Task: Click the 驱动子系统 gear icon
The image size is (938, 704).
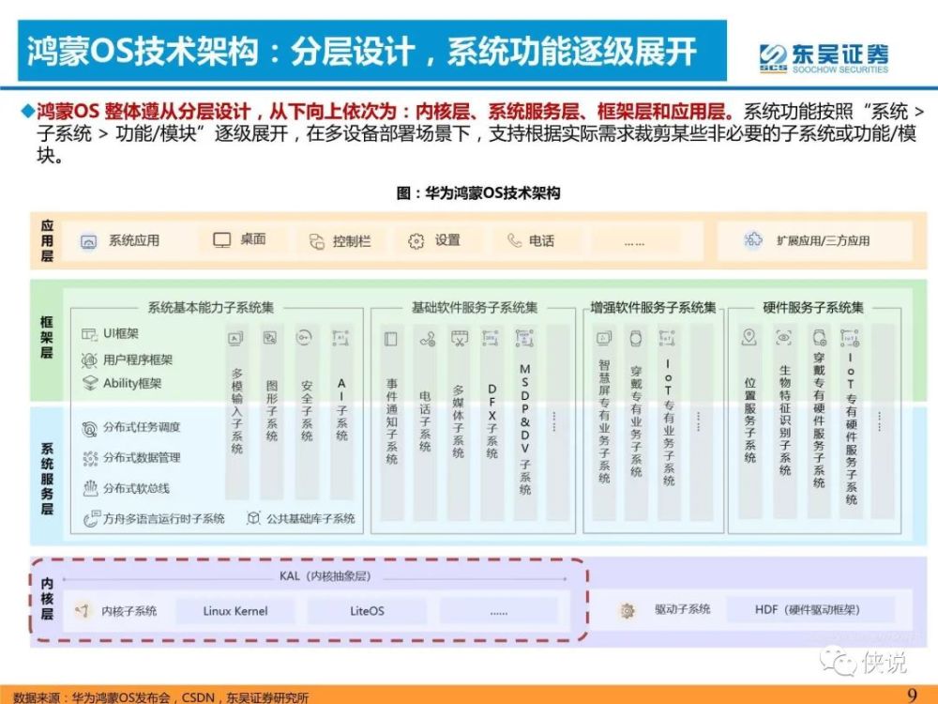Action: point(627,611)
